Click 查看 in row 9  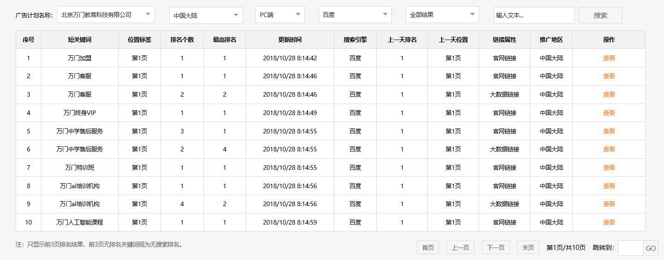click(609, 204)
